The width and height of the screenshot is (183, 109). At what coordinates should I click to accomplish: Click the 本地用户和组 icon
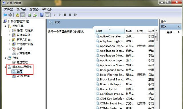point(14,44)
